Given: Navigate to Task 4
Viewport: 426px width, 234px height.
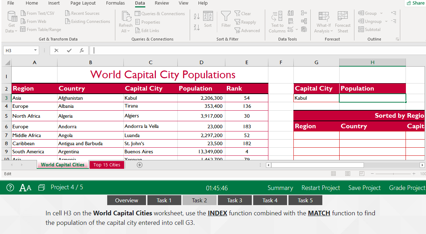Looking at the screenshot, I should [270, 200].
